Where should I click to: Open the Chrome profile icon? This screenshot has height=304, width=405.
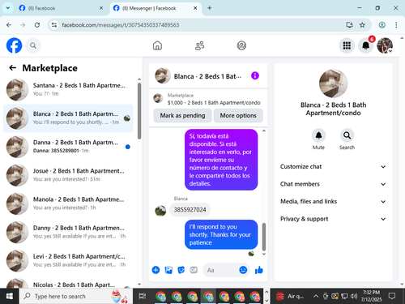[x=382, y=25]
